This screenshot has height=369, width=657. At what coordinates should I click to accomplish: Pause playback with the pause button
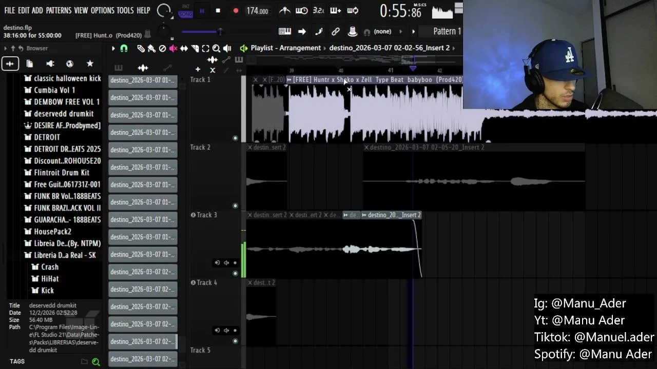tap(202, 11)
